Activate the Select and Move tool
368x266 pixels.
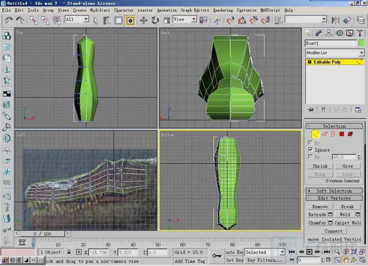[144, 21]
